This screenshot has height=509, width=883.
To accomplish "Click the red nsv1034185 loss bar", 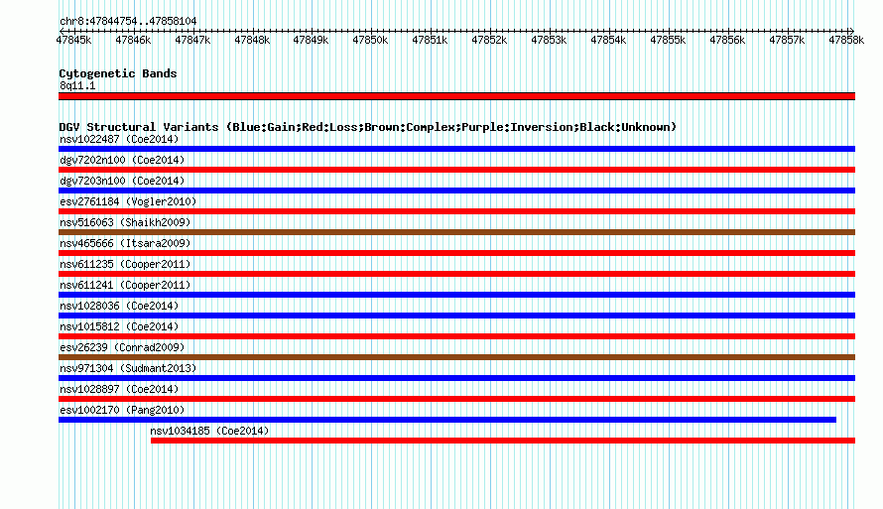I will pyautogui.click(x=503, y=441).
